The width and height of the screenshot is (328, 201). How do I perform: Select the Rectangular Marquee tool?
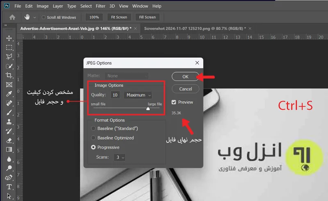[9, 47]
